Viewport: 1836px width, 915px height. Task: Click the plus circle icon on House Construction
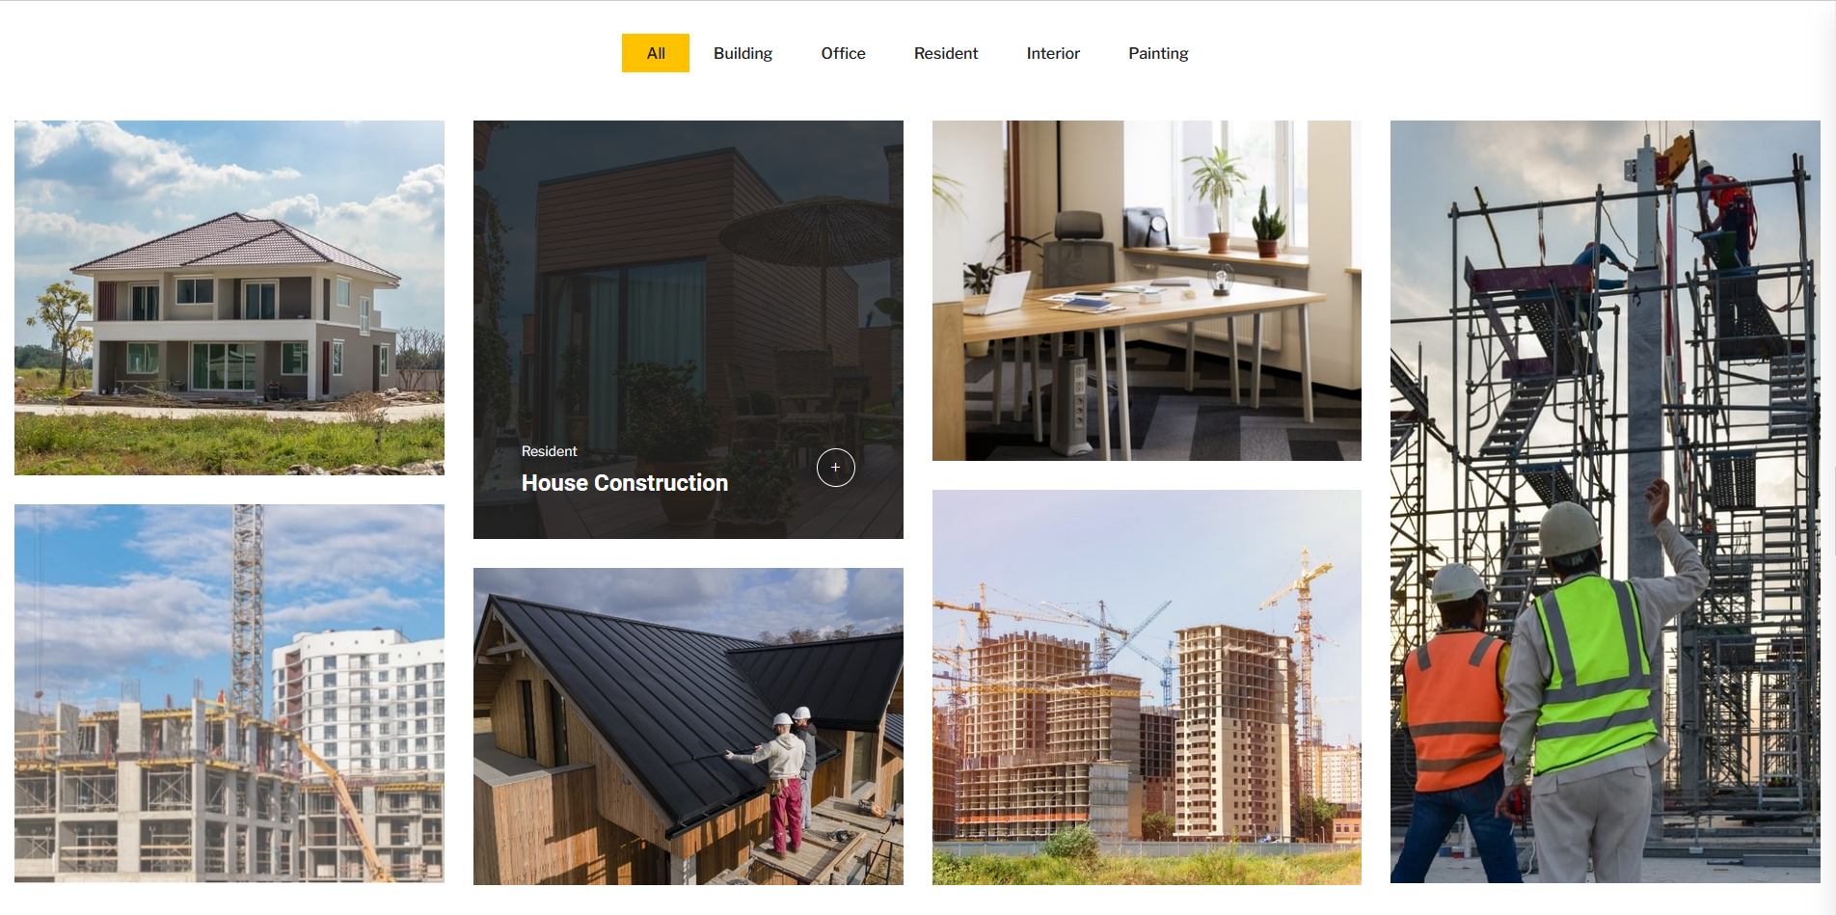click(x=835, y=468)
